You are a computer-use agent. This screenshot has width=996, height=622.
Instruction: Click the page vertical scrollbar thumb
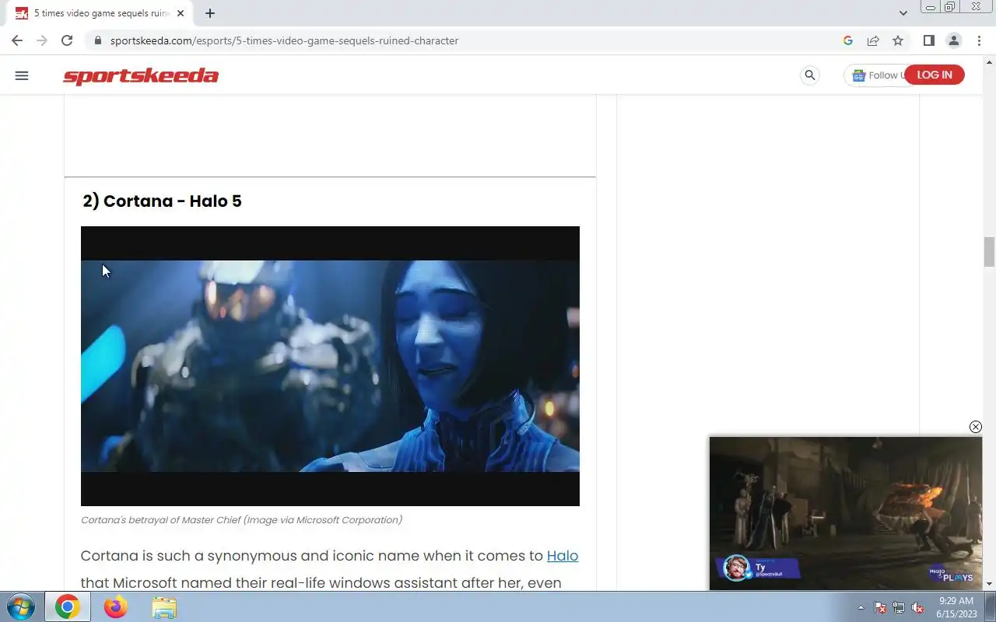pyautogui.click(x=989, y=252)
